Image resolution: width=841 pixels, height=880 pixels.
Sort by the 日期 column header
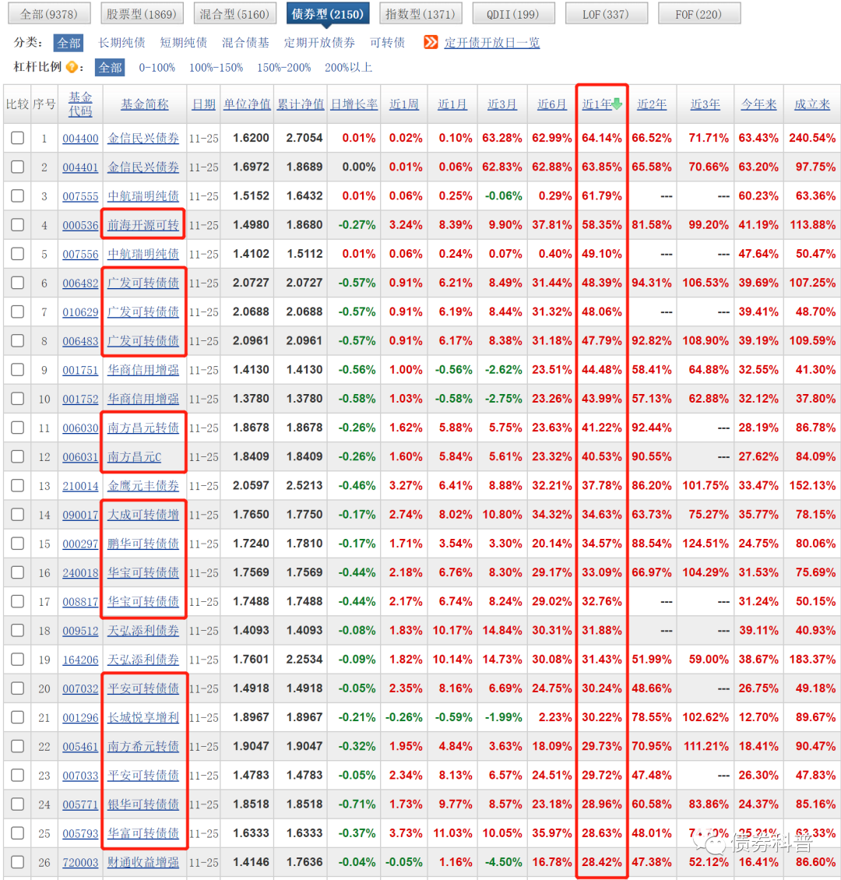(204, 104)
